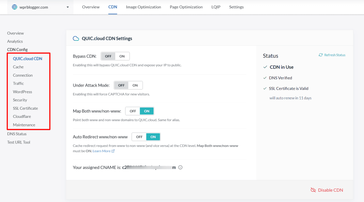Click the DNS Verified status text
The image size is (364, 202).
[280, 78]
